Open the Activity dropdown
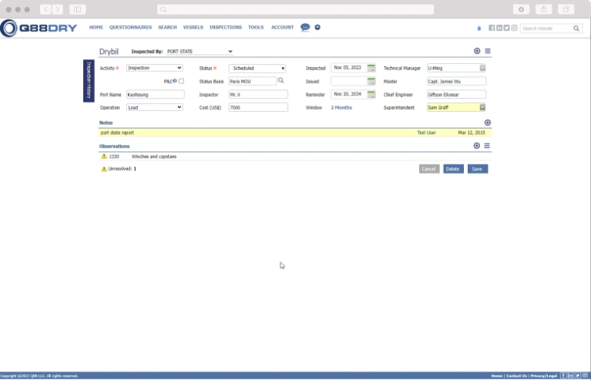The width and height of the screenshot is (591, 380). 155,68
